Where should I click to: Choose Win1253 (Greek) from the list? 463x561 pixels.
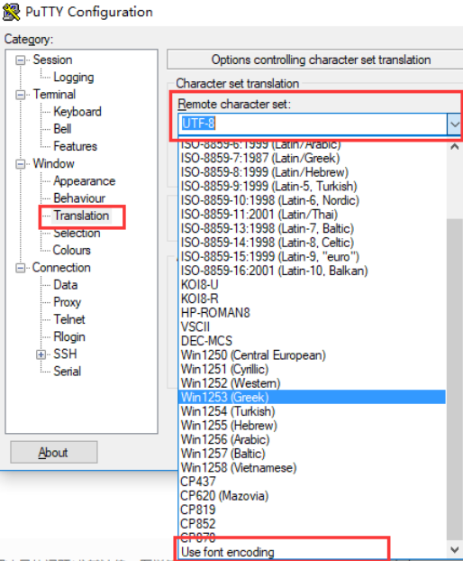tap(312, 397)
